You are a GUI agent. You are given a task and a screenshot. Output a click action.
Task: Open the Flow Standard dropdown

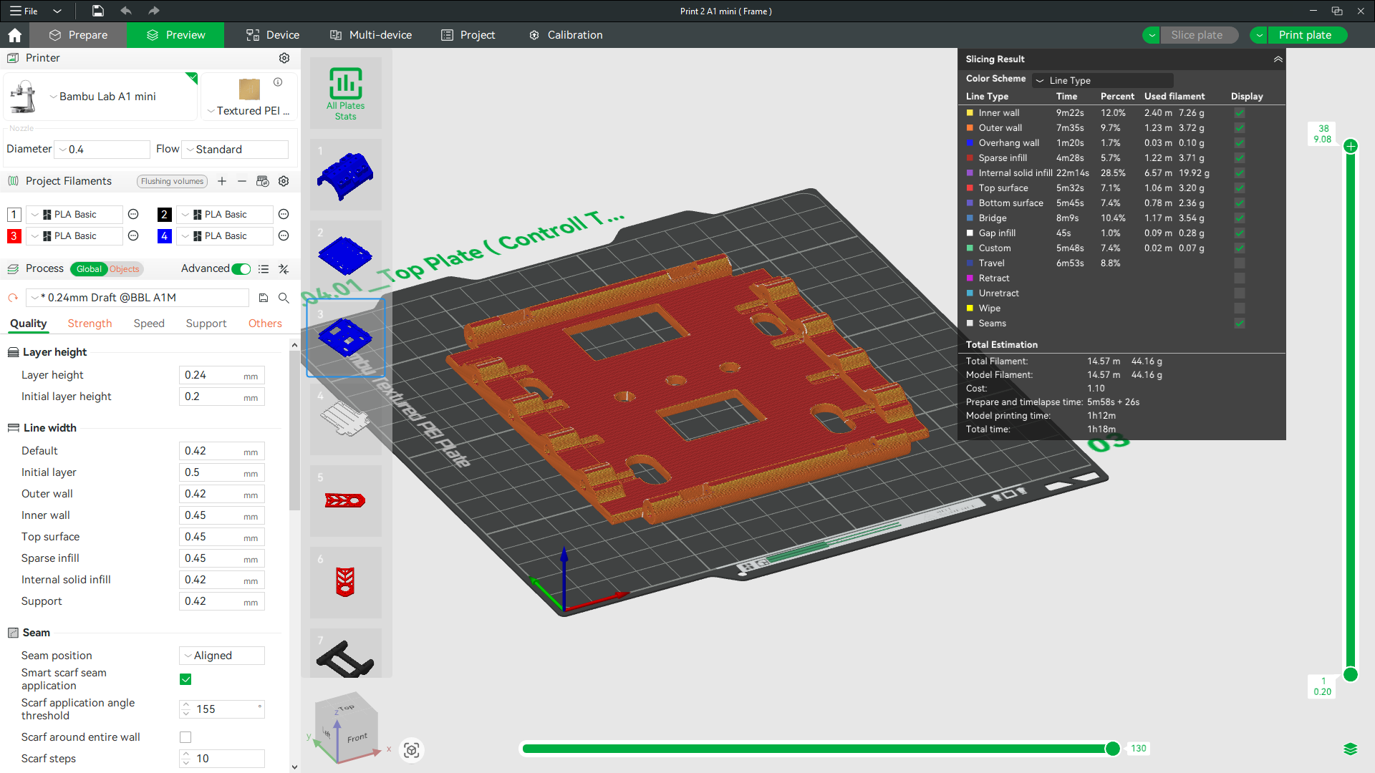click(235, 150)
